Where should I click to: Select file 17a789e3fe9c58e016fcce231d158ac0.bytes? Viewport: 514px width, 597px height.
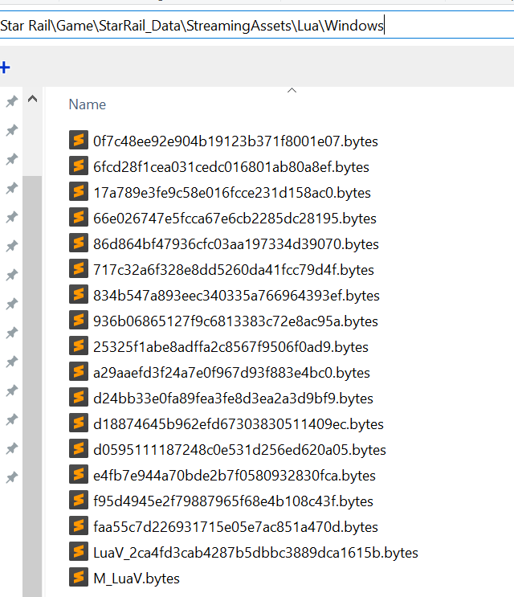232,193
